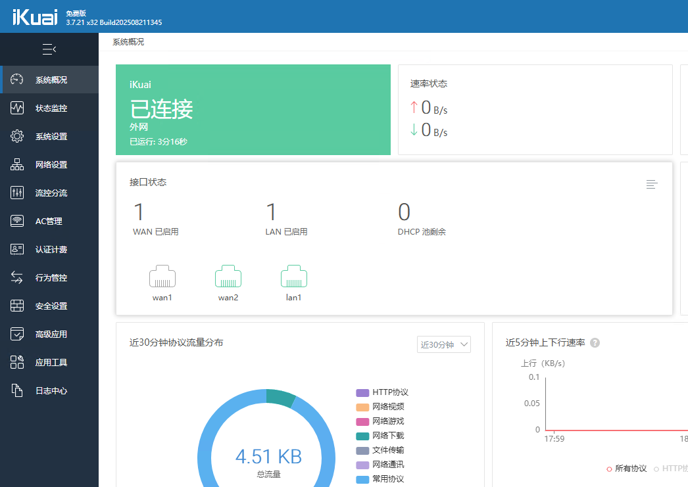Toggle HTTP协议 legend swatch

(362, 392)
